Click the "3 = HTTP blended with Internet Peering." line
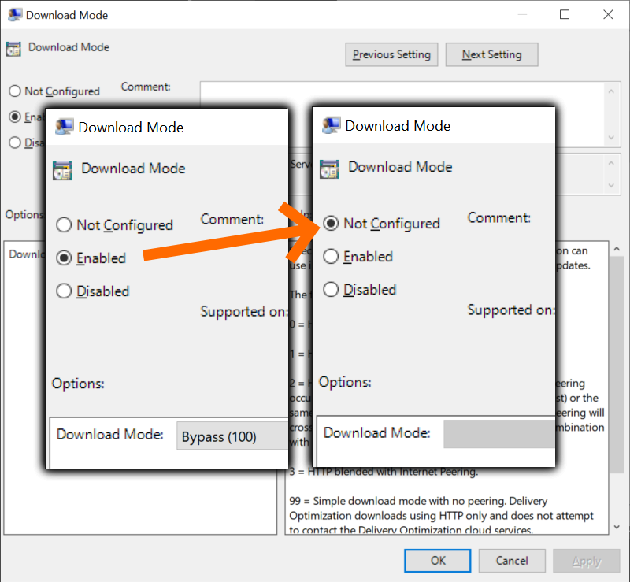 384,472
